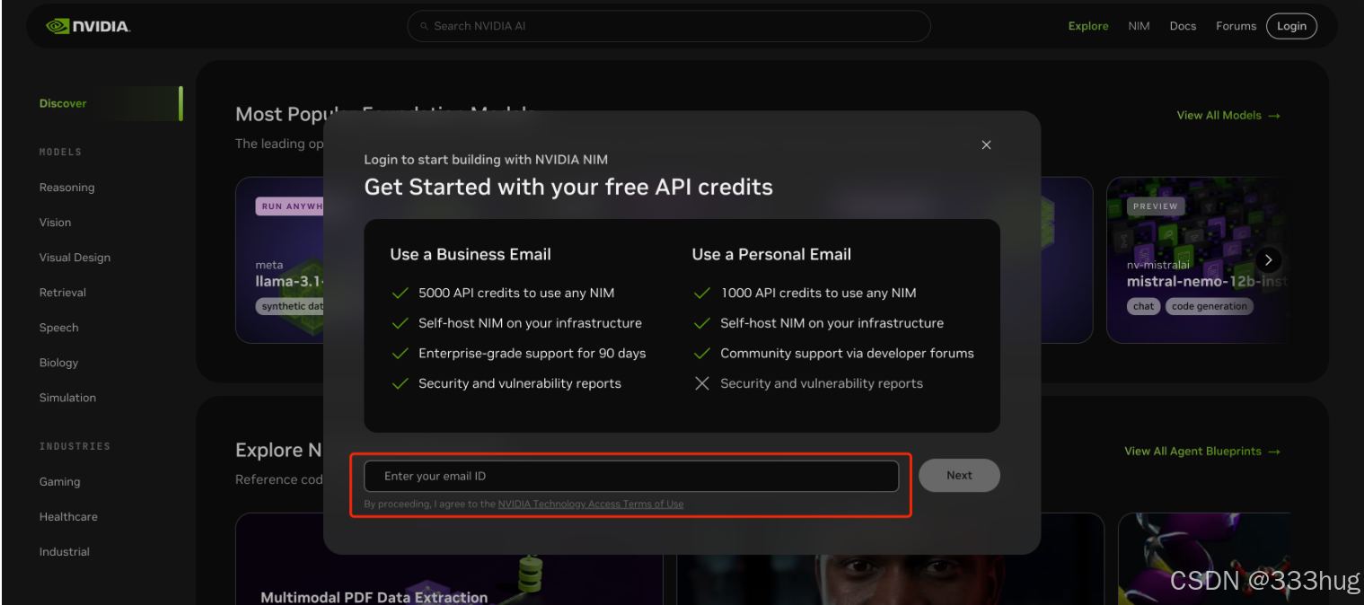Click the chat tag
The image size is (1364, 605).
(x=1143, y=306)
